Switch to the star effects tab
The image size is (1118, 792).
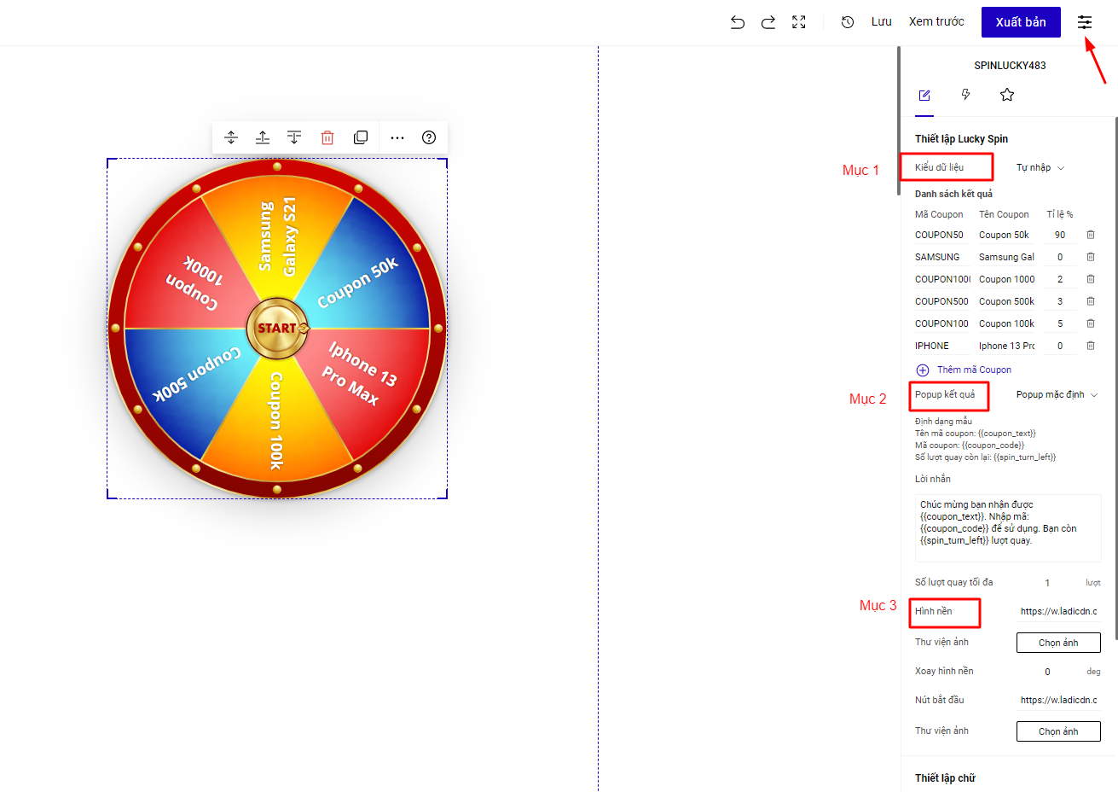point(1007,95)
